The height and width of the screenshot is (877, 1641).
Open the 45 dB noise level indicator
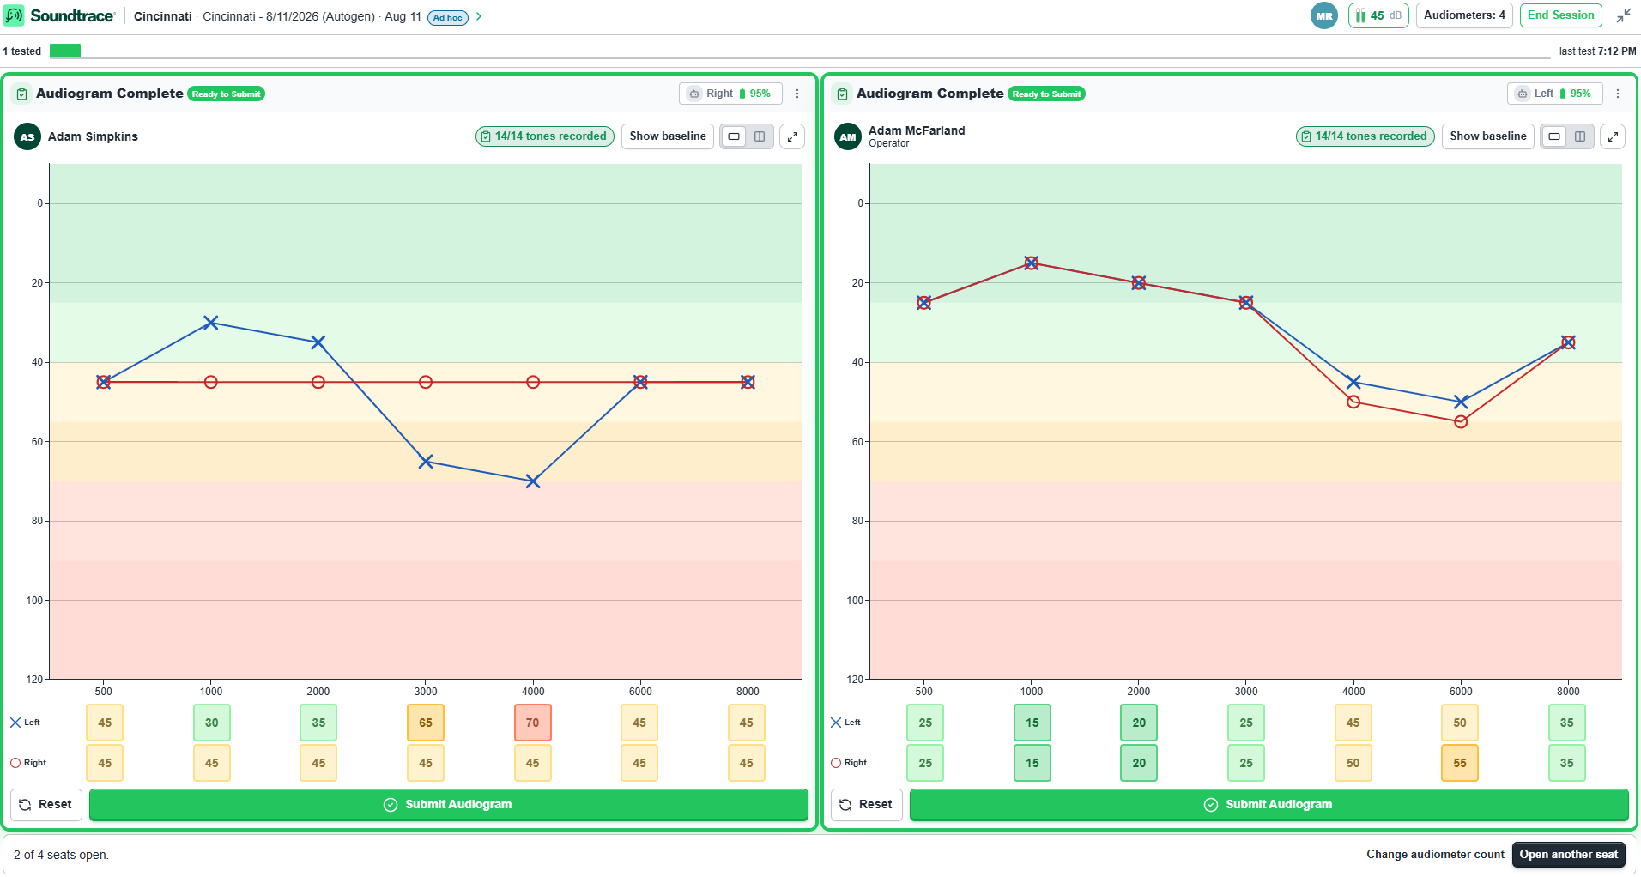1378,15
